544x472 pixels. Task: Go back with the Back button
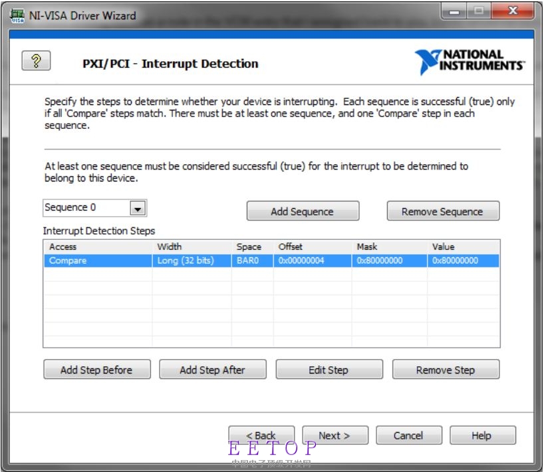pyautogui.click(x=261, y=435)
